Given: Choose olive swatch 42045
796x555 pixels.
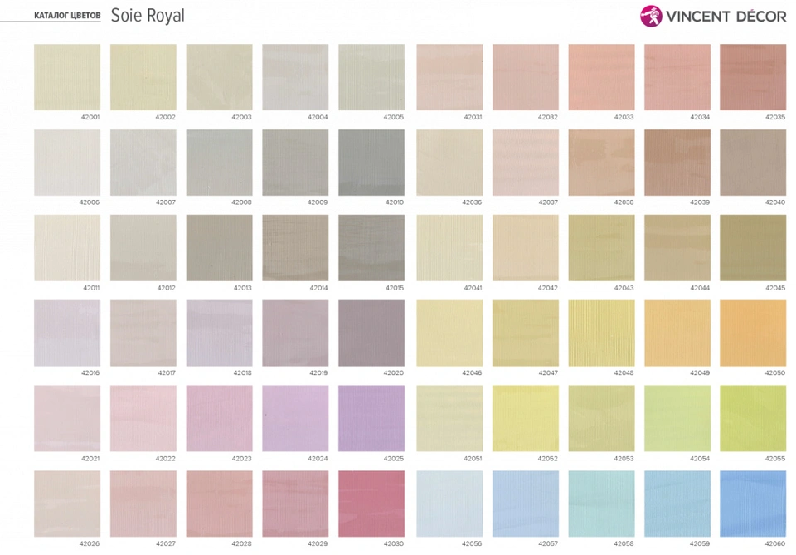Looking at the screenshot, I should [753, 248].
